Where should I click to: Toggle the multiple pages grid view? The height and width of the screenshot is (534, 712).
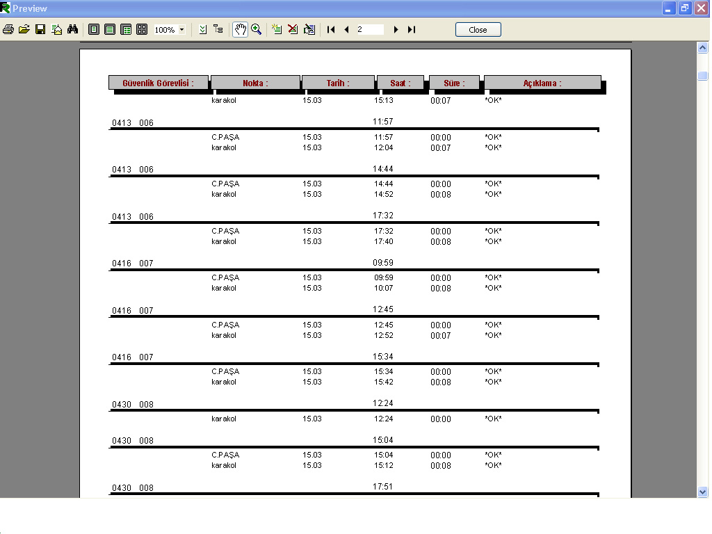point(142,29)
